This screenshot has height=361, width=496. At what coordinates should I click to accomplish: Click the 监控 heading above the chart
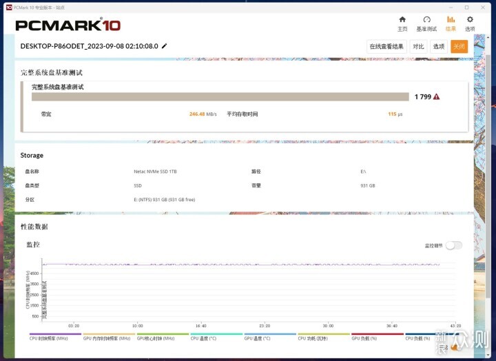tap(33, 245)
